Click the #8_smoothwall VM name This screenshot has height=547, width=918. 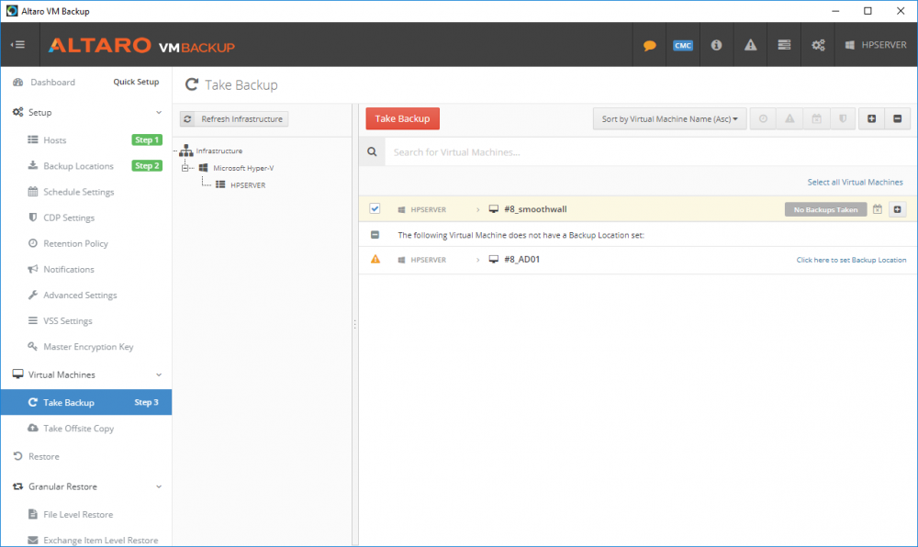pos(535,209)
